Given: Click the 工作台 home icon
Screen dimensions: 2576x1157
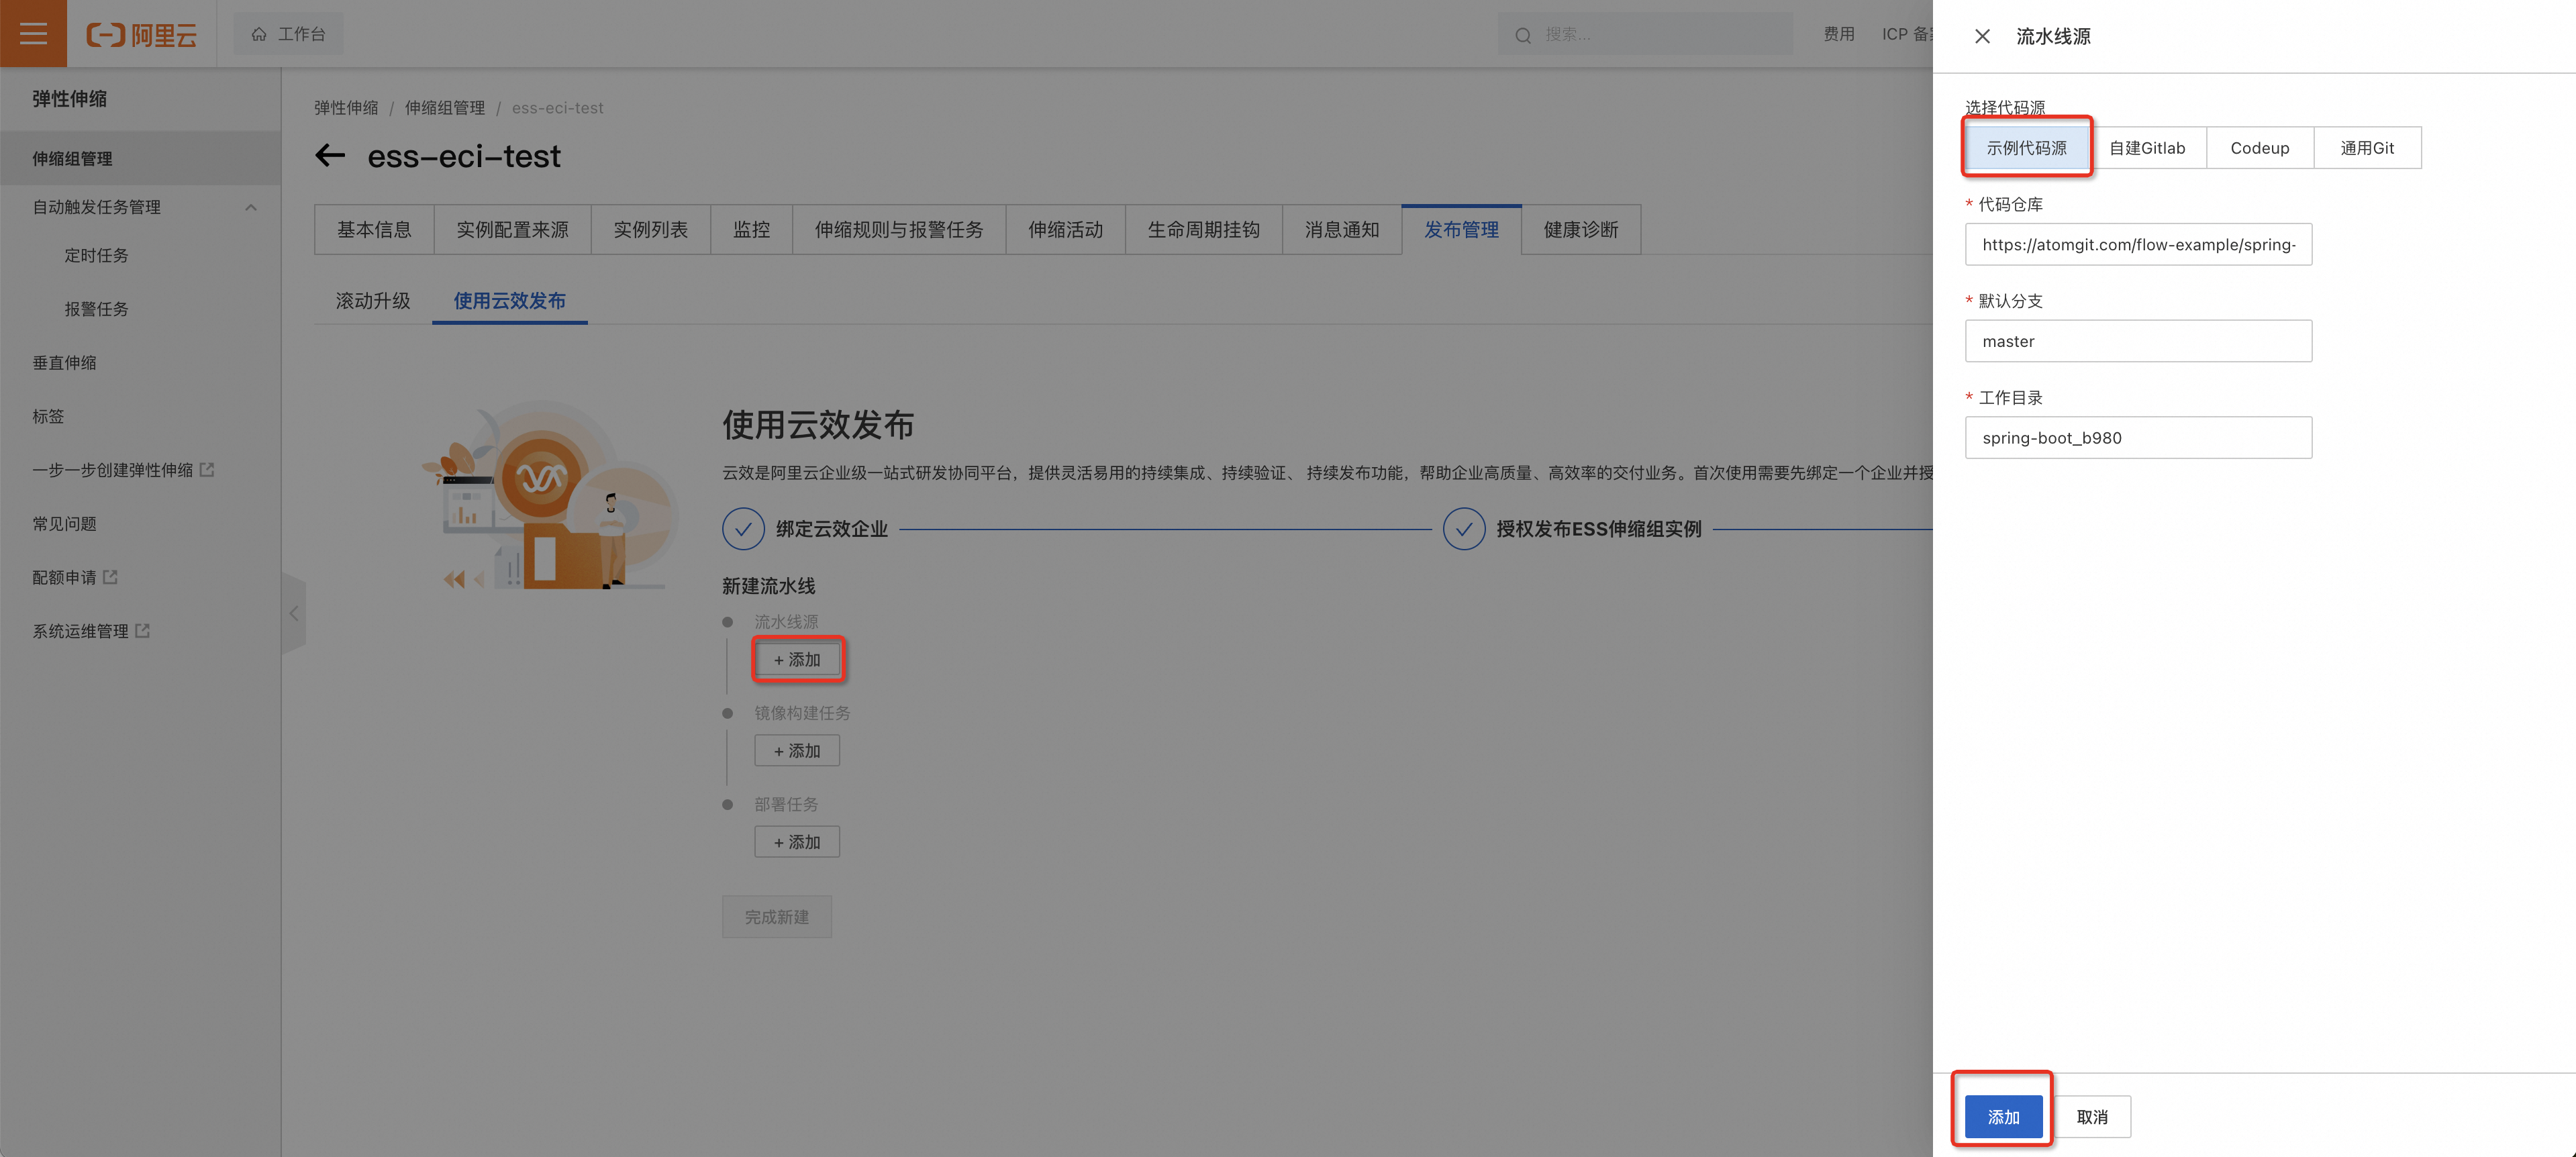Looking at the screenshot, I should pos(259,34).
